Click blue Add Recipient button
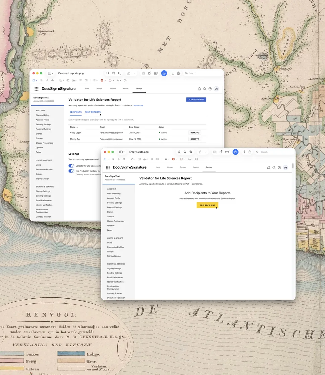The height and width of the screenshot is (375, 325). pos(196,99)
